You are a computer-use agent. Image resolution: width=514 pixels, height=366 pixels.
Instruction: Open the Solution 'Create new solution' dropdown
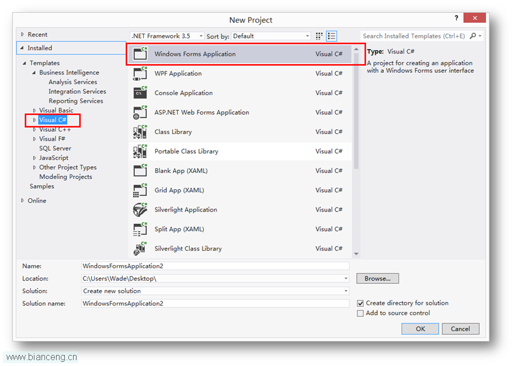[346, 291]
